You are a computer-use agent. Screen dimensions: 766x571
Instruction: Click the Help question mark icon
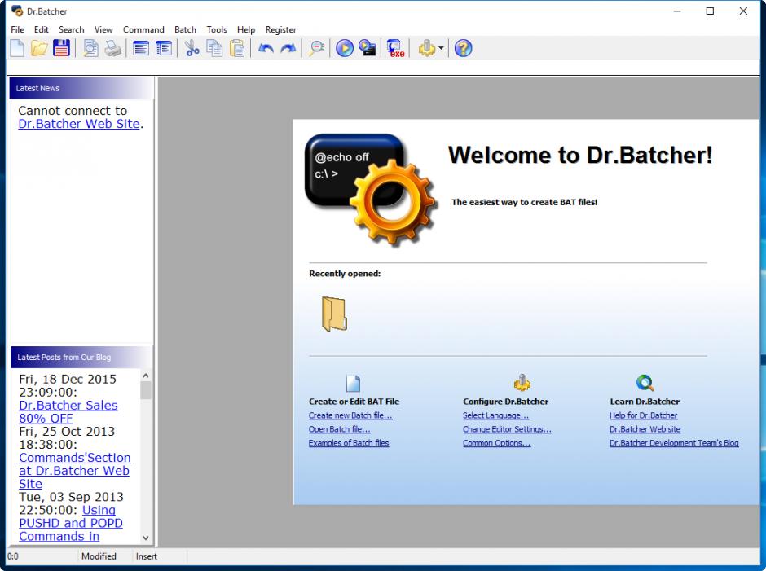point(463,48)
